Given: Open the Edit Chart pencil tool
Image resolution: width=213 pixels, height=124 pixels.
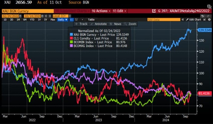Looking at the screenshot, I should pos(193,20).
